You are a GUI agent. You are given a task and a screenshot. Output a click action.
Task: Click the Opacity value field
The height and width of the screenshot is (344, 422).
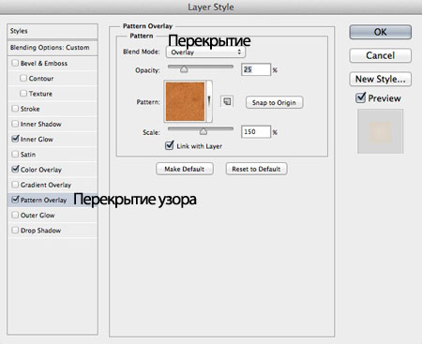(x=256, y=69)
